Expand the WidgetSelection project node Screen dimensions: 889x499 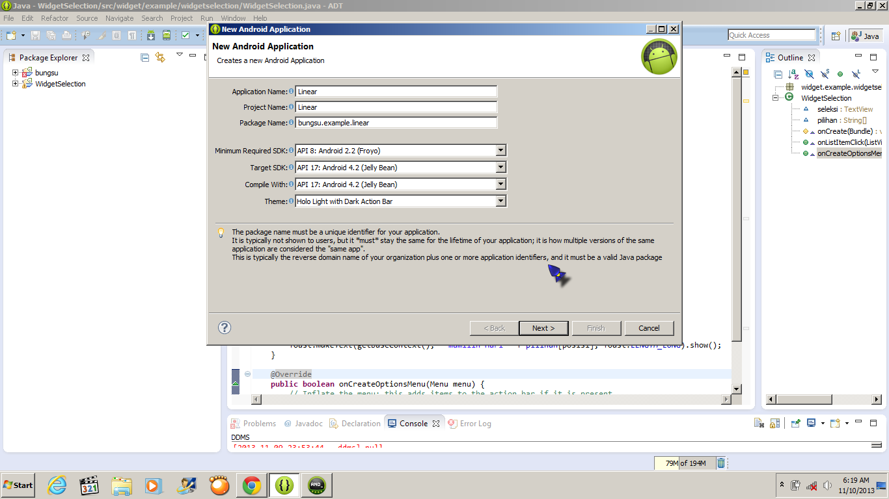15,84
